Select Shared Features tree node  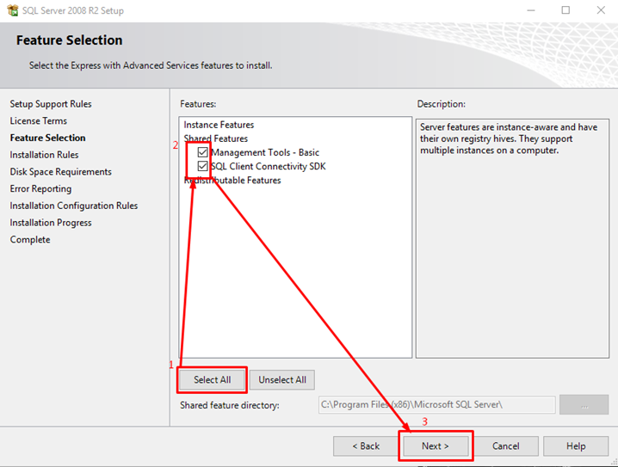point(216,138)
